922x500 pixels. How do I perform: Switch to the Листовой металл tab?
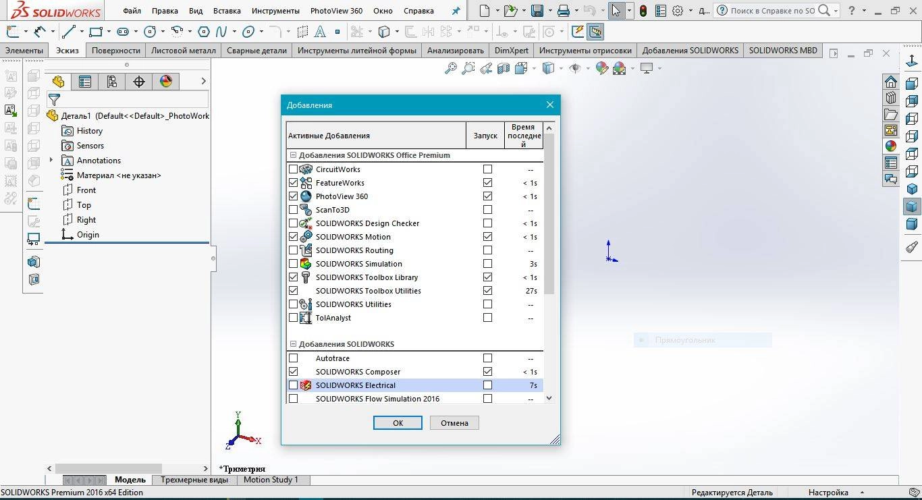(184, 51)
